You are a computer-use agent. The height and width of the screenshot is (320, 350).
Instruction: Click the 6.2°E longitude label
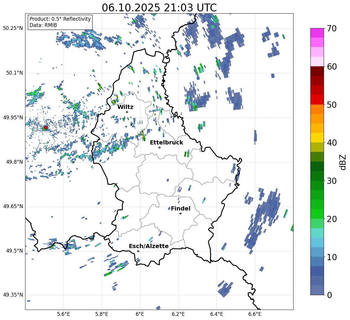[x=178, y=314]
